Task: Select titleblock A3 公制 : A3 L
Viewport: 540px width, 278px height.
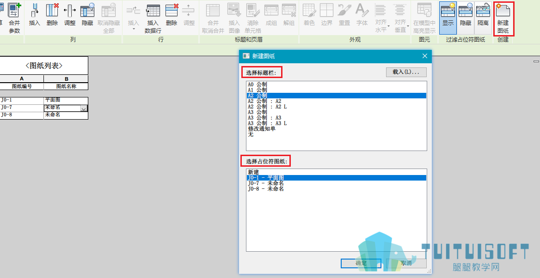Action: tap(337, 123)
